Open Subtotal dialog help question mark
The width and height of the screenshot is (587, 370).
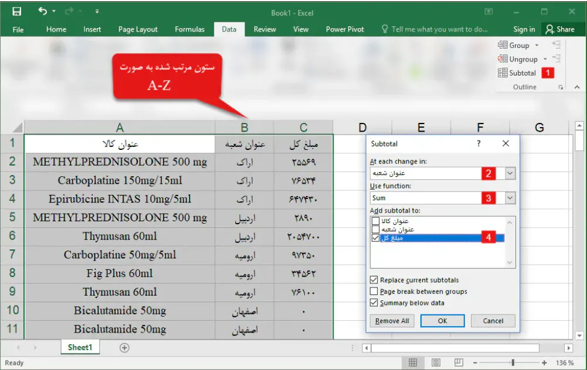click(479, 143)
